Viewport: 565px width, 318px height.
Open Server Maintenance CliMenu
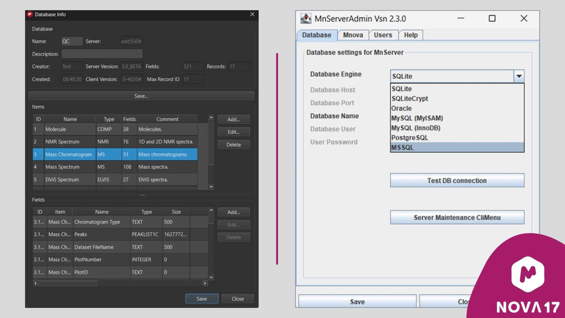point(457,217)
